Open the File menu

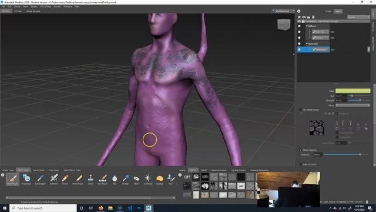pos(3,6)
